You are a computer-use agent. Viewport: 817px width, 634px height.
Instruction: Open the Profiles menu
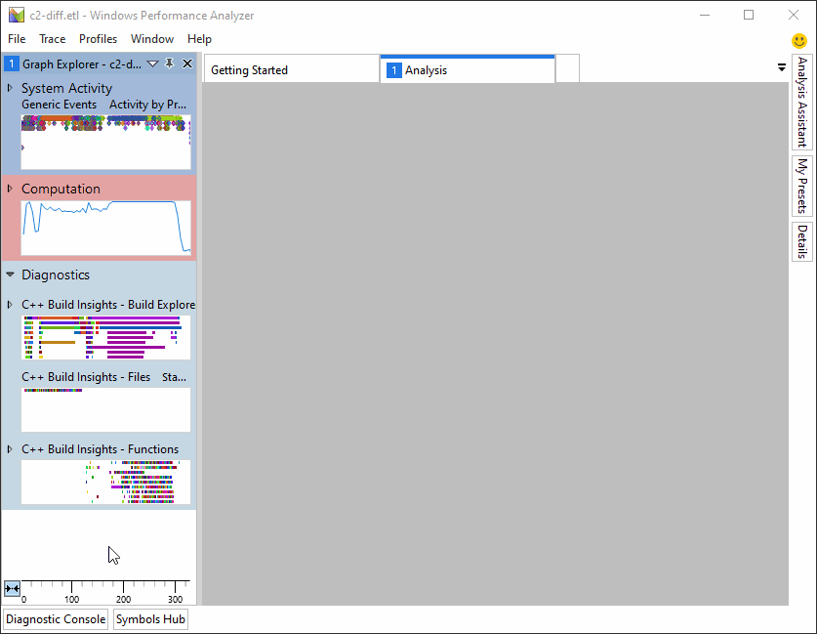pos(98,39)
